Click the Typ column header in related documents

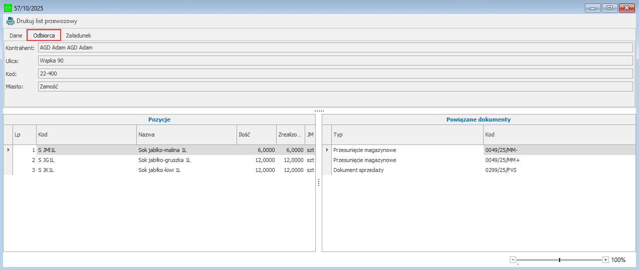pyautogui.click(x=407, y=135)
